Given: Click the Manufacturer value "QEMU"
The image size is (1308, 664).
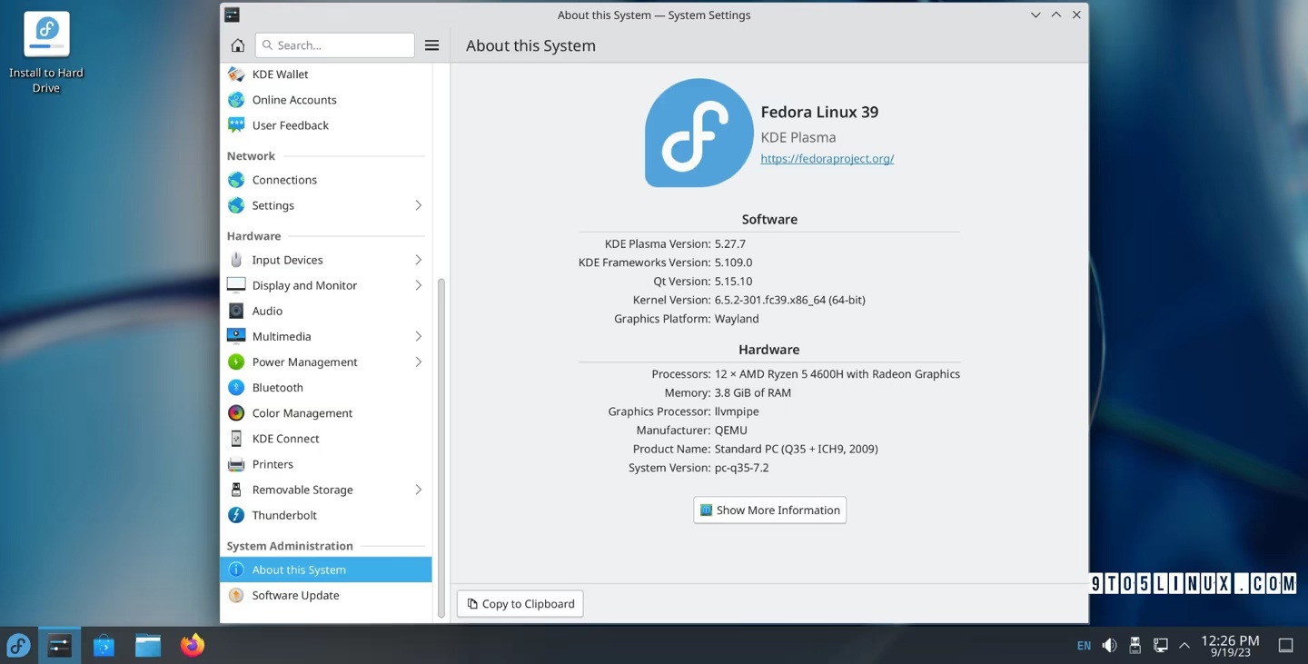Looking at the screenshot, I should point(731,430).
